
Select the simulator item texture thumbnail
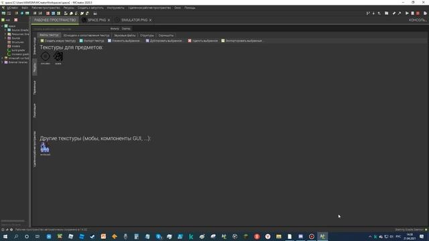46,58
